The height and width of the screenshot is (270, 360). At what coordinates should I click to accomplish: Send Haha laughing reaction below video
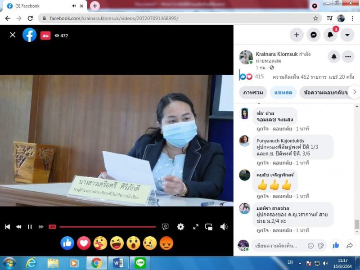[x=117, y=243]
